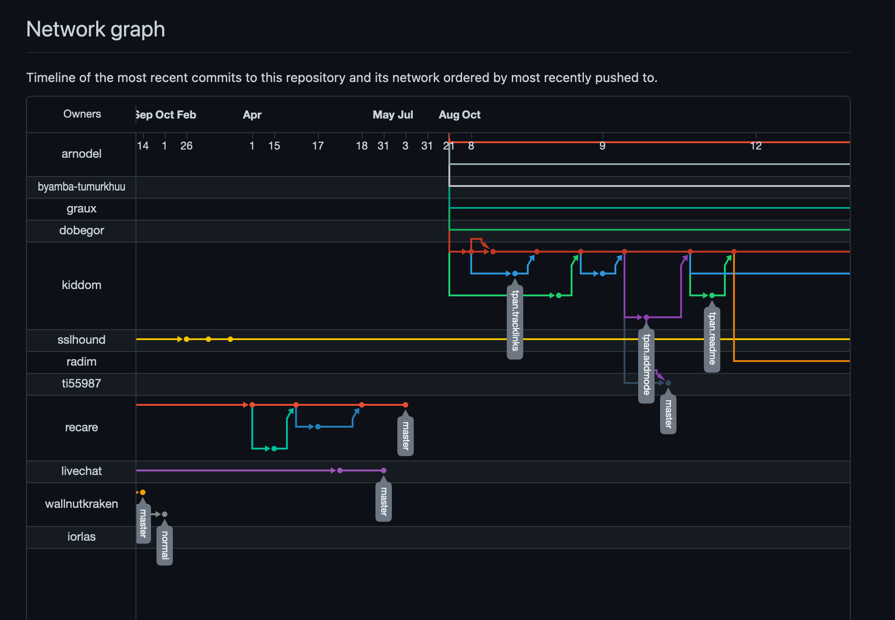The height and width of the screenshot is (620, 895).
Task: Click the gray commit dot above normal label
Action: tap(165, 514)
